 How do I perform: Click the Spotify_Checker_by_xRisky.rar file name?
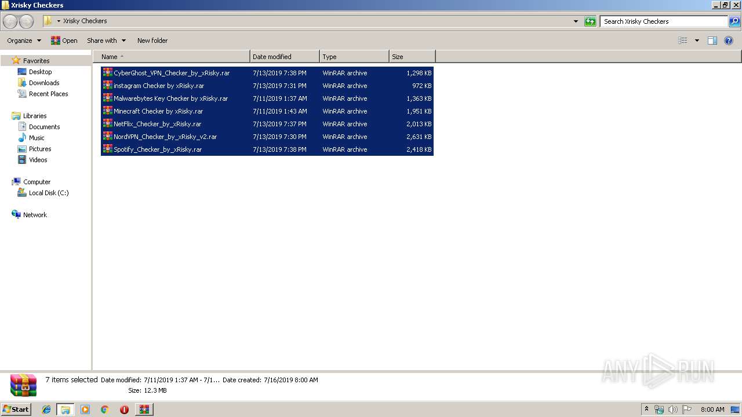tap(158, 149)
